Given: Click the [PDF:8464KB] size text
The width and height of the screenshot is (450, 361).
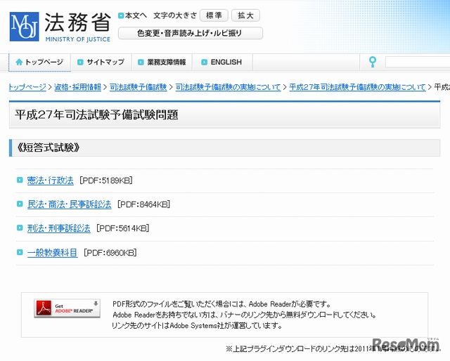Looking at the screenshot, I should point(143,204).
